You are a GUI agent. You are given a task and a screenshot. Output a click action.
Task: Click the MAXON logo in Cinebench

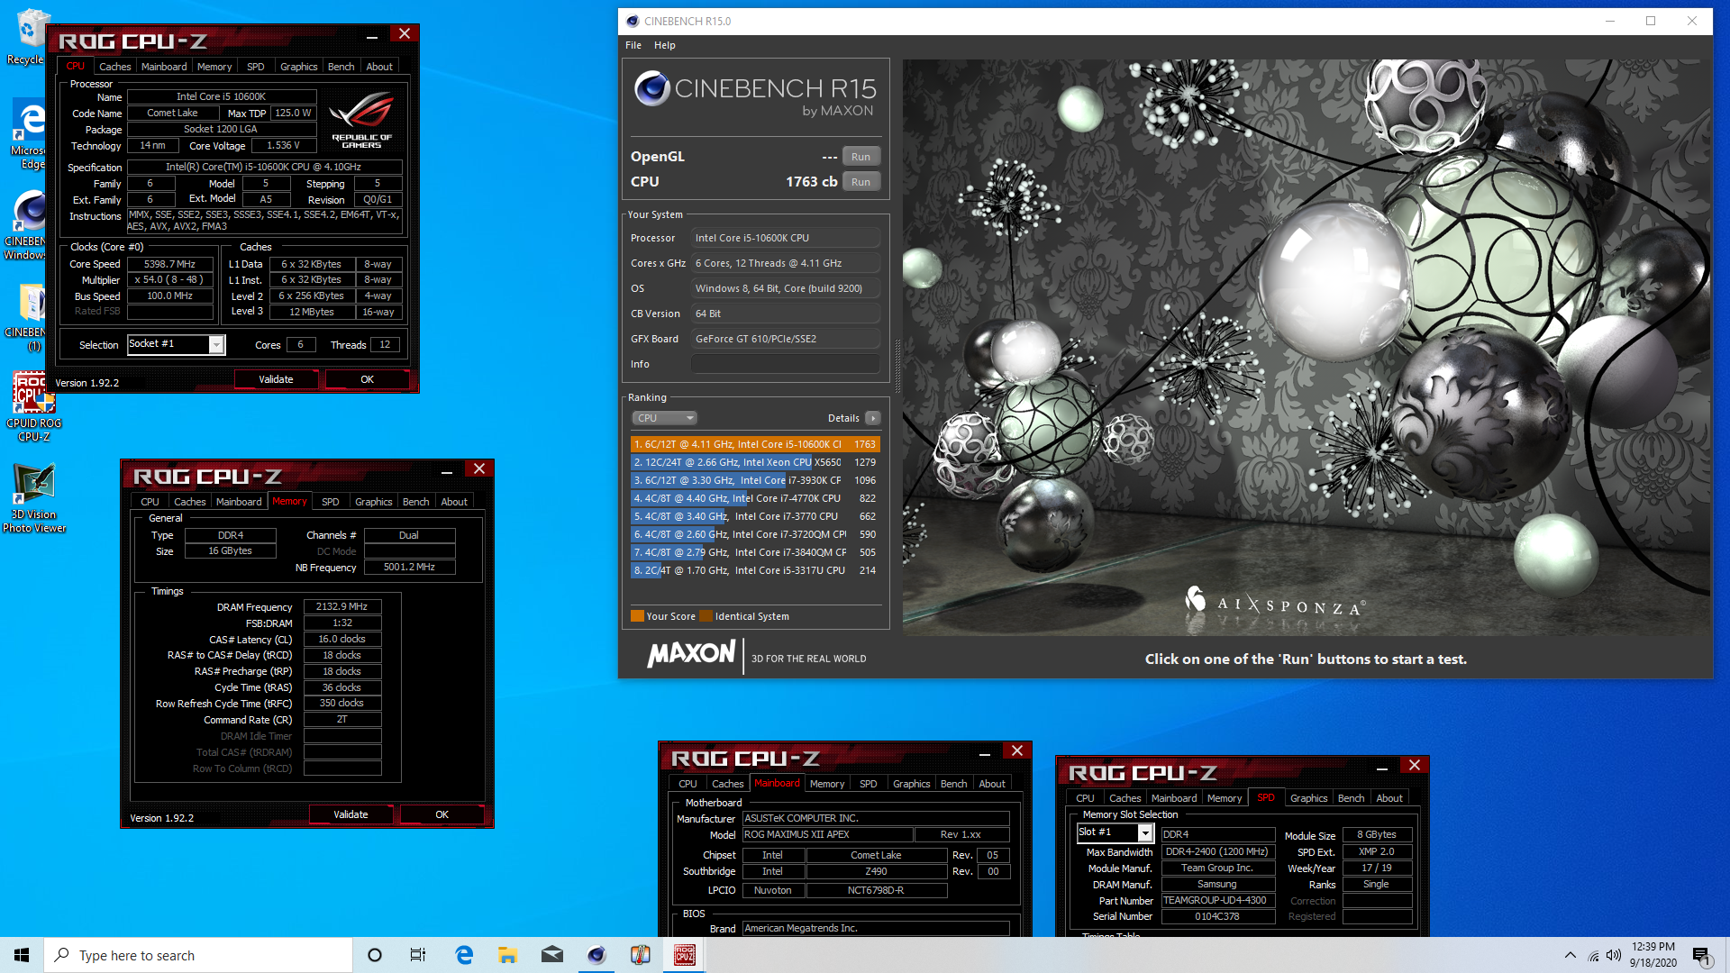691,654
